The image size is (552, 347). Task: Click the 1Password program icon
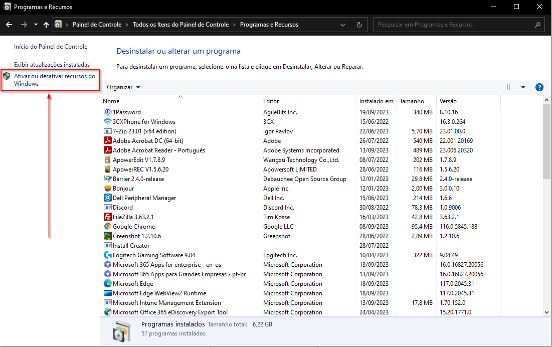click(x=108, y=112)
